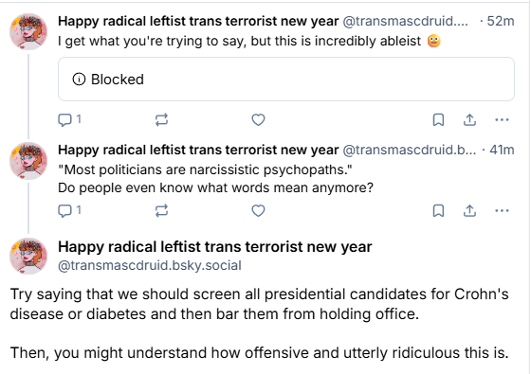The width and height of the screenshot is (531, 374).
Task: Like the 'incredibly ableist' post
Action: (x=258, y=119)
